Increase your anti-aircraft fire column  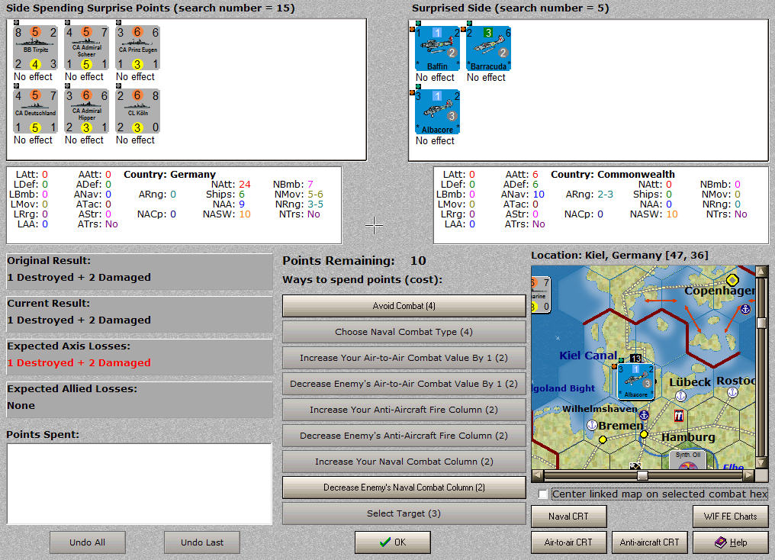(404, 410)
